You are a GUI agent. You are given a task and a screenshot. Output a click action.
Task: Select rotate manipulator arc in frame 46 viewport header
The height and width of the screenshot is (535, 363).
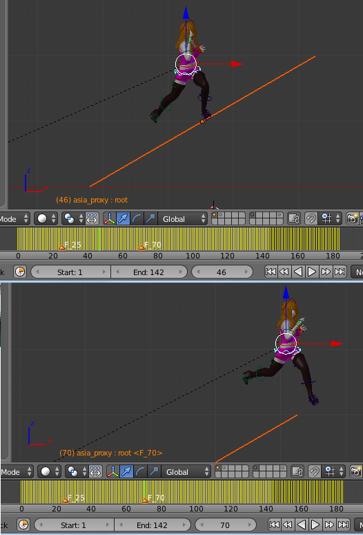click(x=137, y=218)
